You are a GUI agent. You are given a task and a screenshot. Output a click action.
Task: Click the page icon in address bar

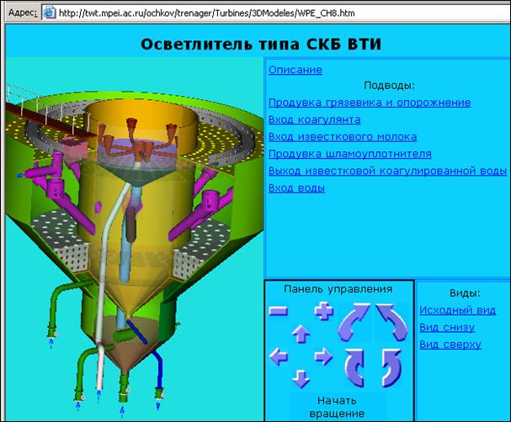(x=50, y=13)
